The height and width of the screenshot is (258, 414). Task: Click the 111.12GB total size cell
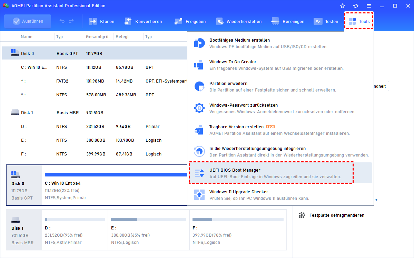click(96, 67)
